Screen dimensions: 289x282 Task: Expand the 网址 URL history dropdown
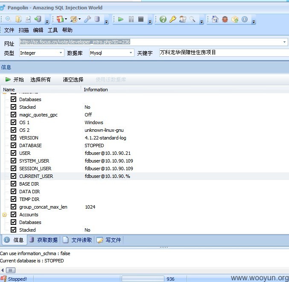284,42
